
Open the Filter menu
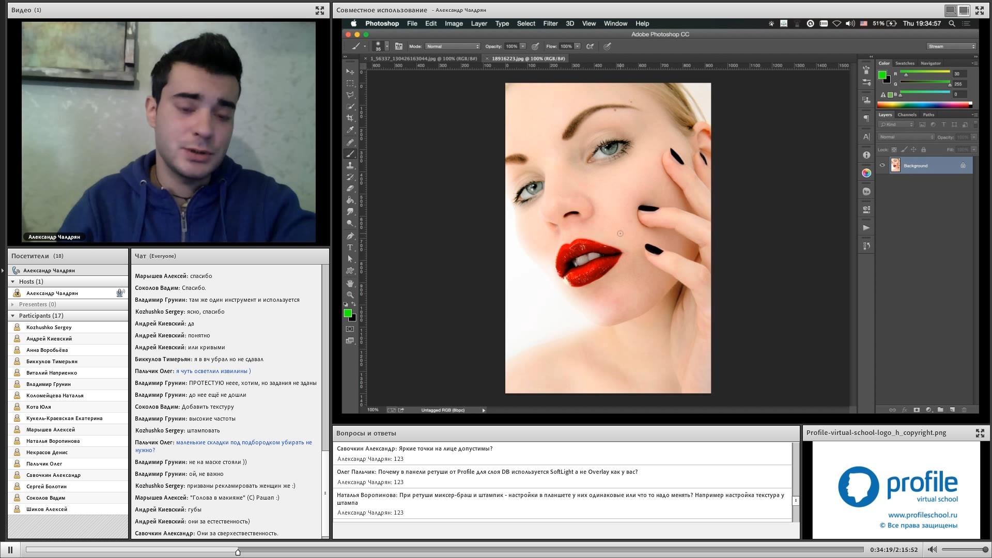pyautogui.click(x=550, y=23)
